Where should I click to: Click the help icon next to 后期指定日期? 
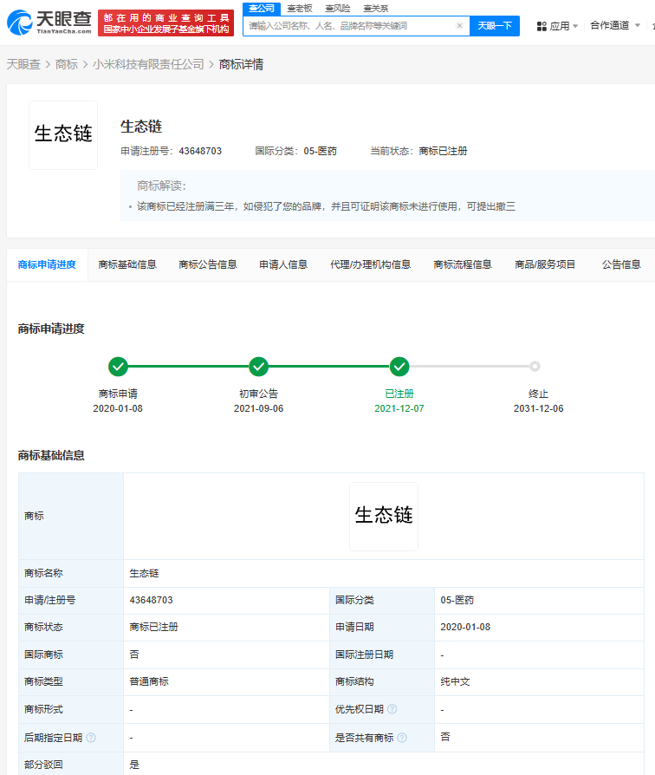click(91, 738)
